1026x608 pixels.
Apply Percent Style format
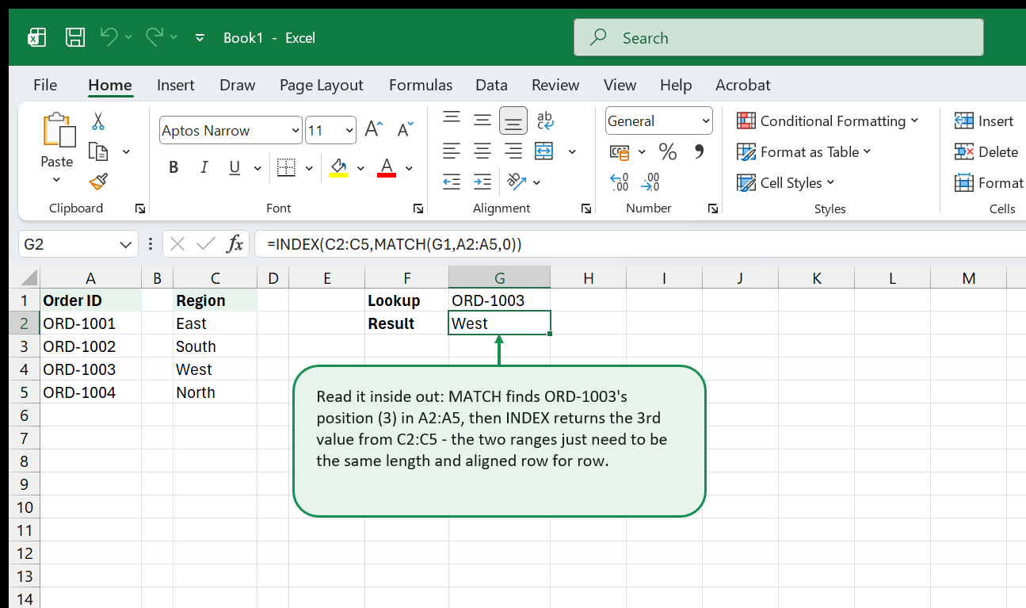point(668,151)
